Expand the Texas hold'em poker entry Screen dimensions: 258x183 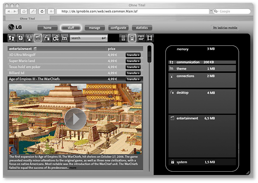(75, 67)
